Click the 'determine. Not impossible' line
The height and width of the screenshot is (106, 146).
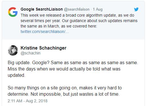(64, 94)
